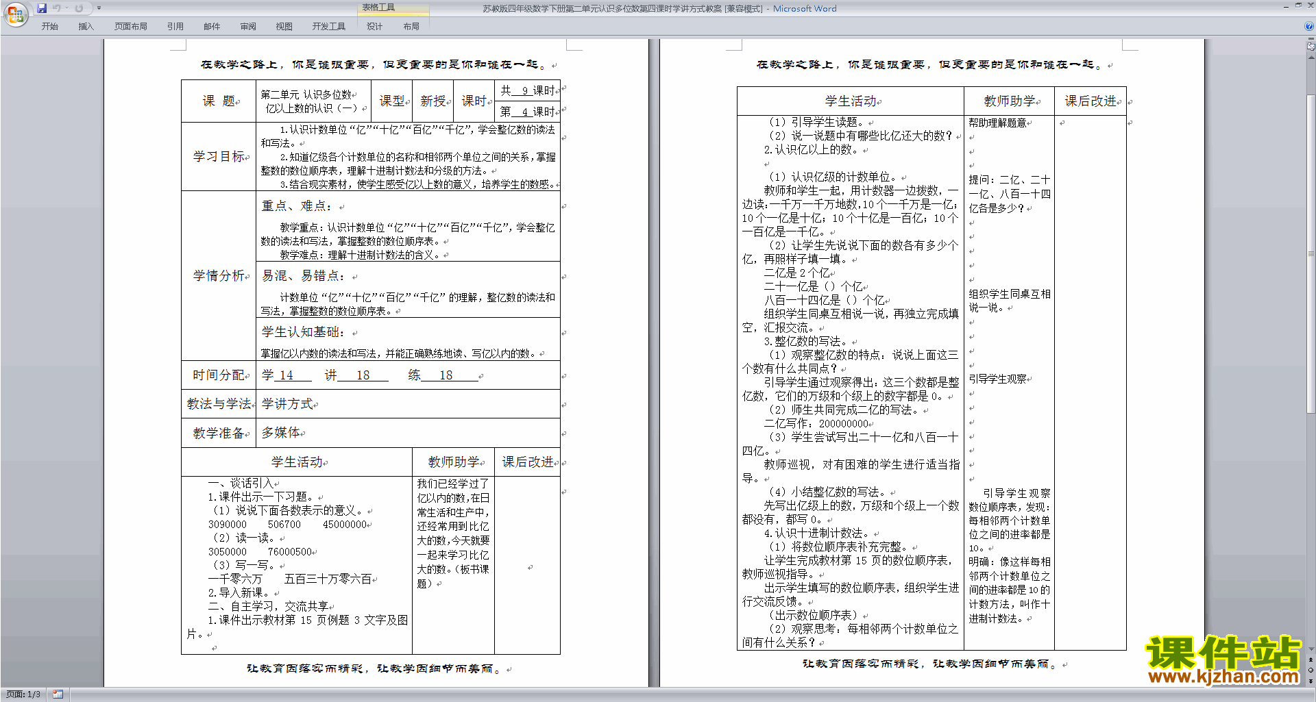1316x702 pixels.
Task: Open the undo history dropdown arrow
Action: (66, 8)
